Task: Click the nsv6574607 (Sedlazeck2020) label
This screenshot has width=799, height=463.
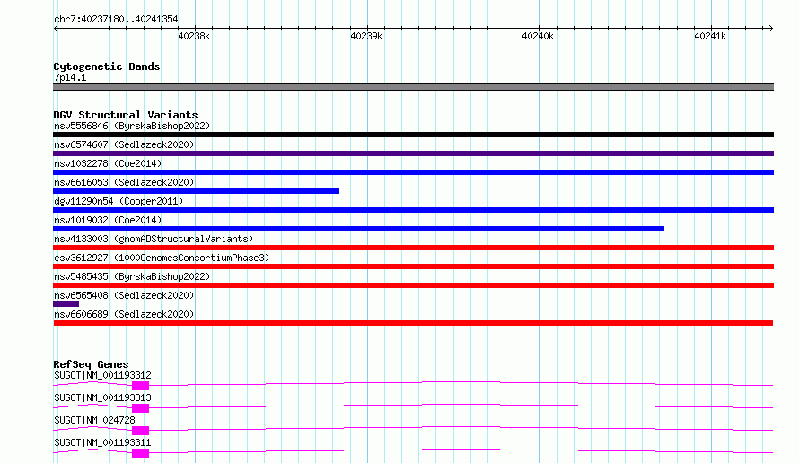Action: coord(124,144)
